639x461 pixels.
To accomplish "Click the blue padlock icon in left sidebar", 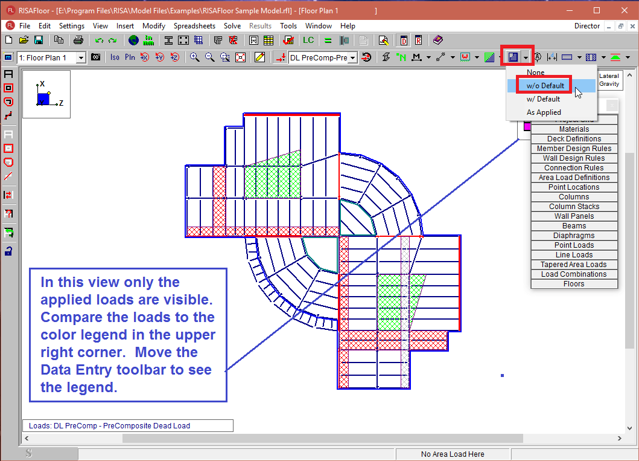I will (8, 251).
